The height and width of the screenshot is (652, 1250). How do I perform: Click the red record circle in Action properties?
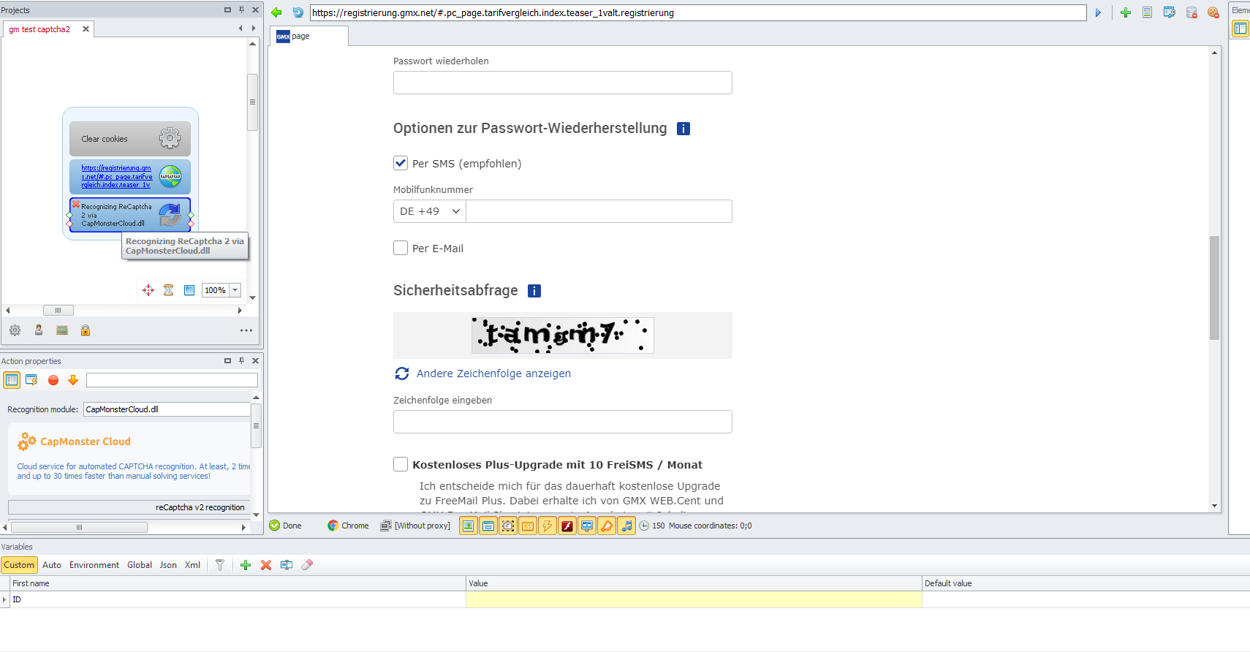[x=53, y=380]
